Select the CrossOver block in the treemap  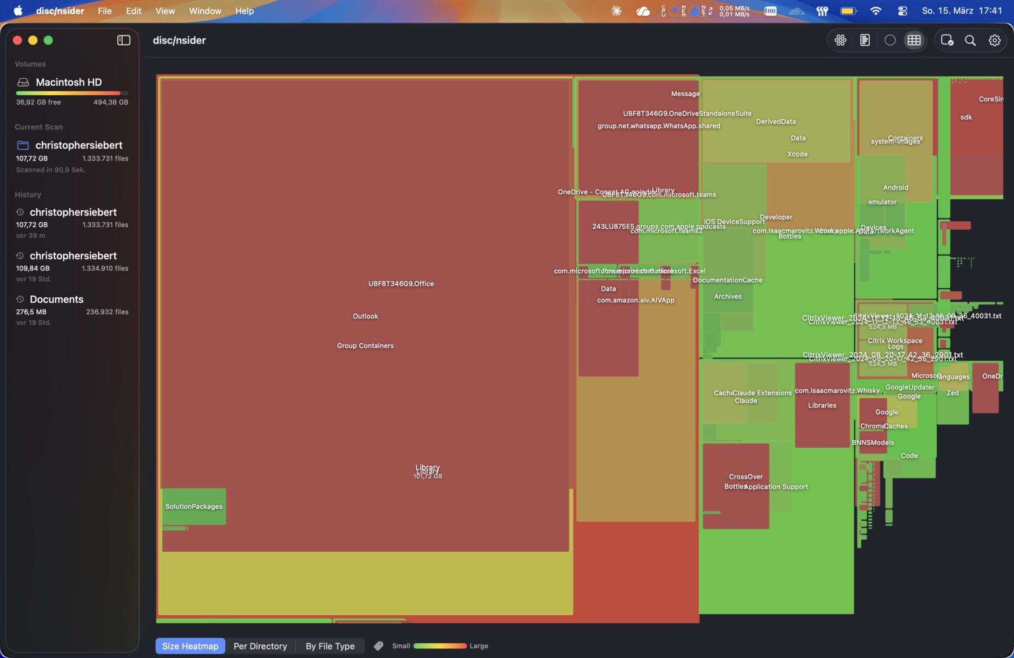click(x=736, y=486)
